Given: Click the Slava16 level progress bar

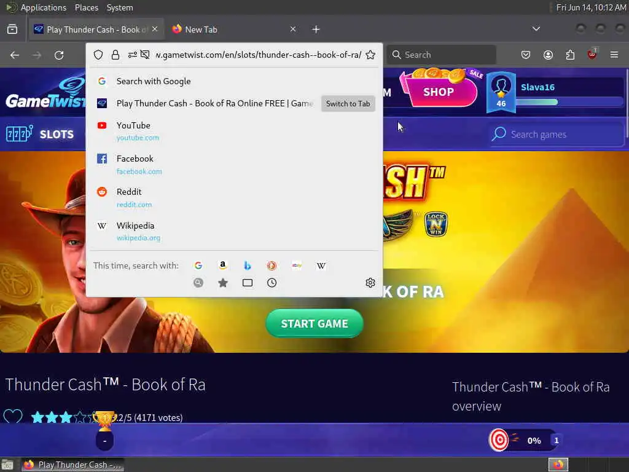Looking at the screenshot, I should pyautogui.click(x=569, y=102).
